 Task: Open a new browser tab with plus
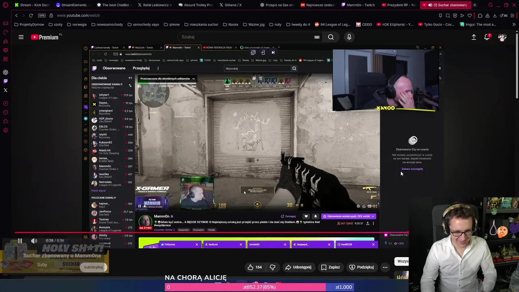(x=474, y=5)
